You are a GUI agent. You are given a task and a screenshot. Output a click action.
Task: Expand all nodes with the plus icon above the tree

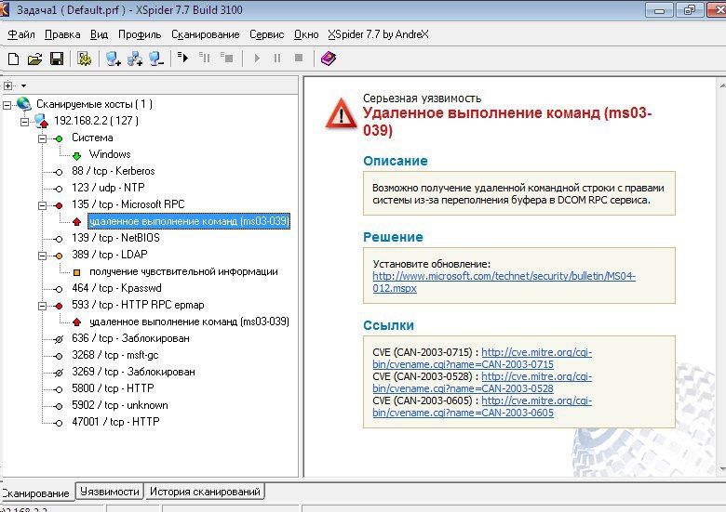pyautogui.click(x=7, y=85)
